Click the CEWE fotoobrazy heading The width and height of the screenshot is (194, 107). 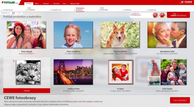[20, 98]
